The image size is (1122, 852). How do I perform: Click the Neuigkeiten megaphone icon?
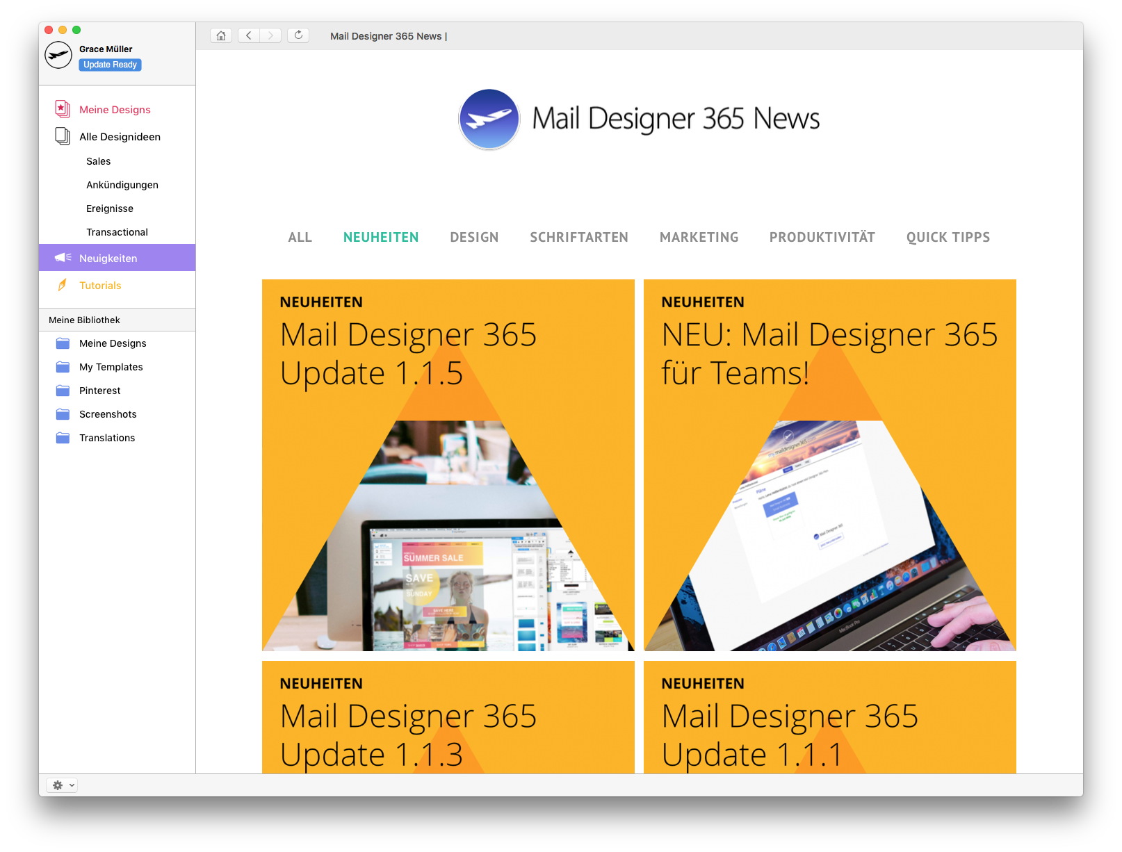(x=63, y=258)
